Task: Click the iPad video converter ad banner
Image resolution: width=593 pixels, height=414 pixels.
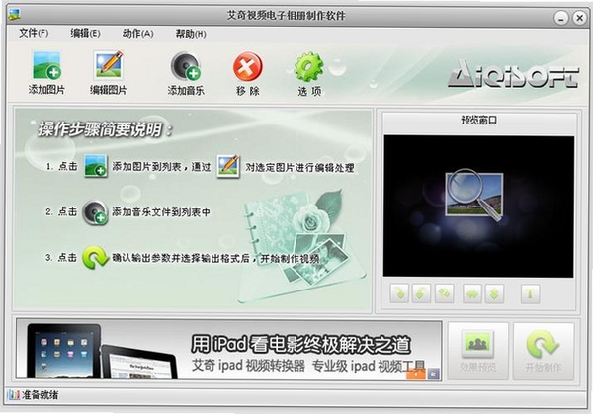Action: coord(228,350)
